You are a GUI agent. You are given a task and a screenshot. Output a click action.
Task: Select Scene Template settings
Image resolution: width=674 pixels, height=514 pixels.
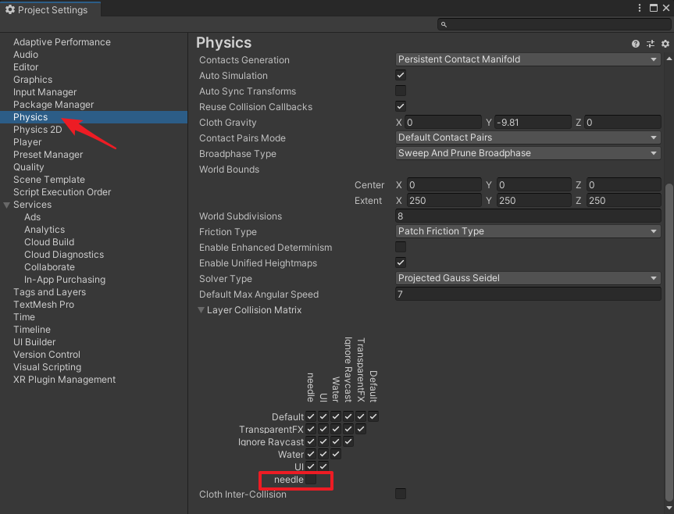tap(49, 179)
